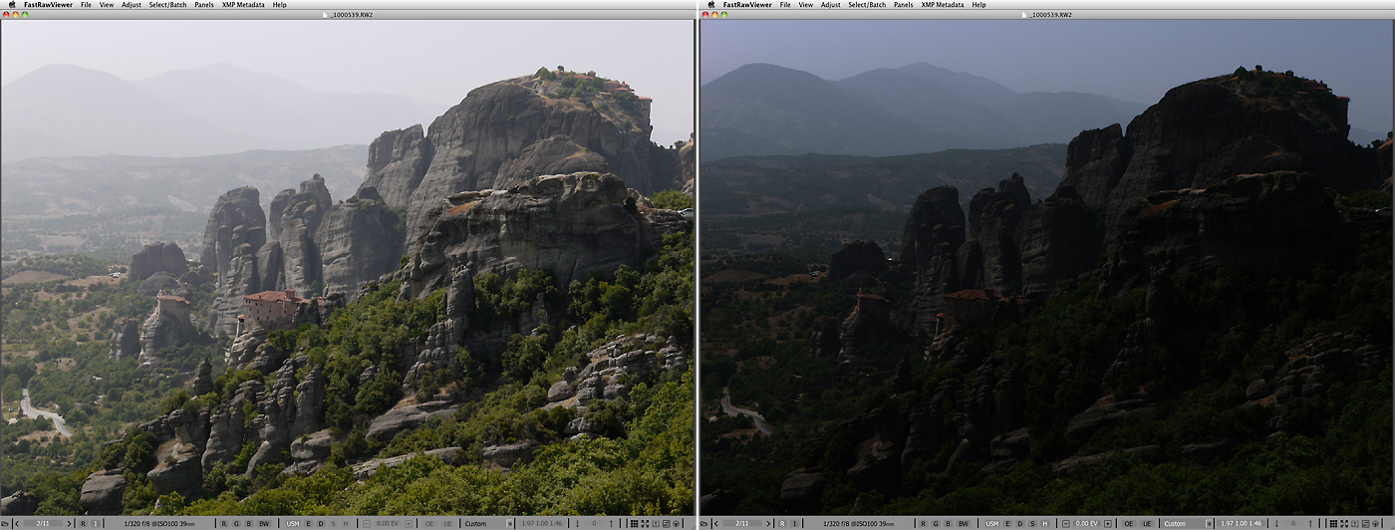Open the XMP Metadata menu in right window
The image size is (1395, 530).
click(x=943, y=5)
